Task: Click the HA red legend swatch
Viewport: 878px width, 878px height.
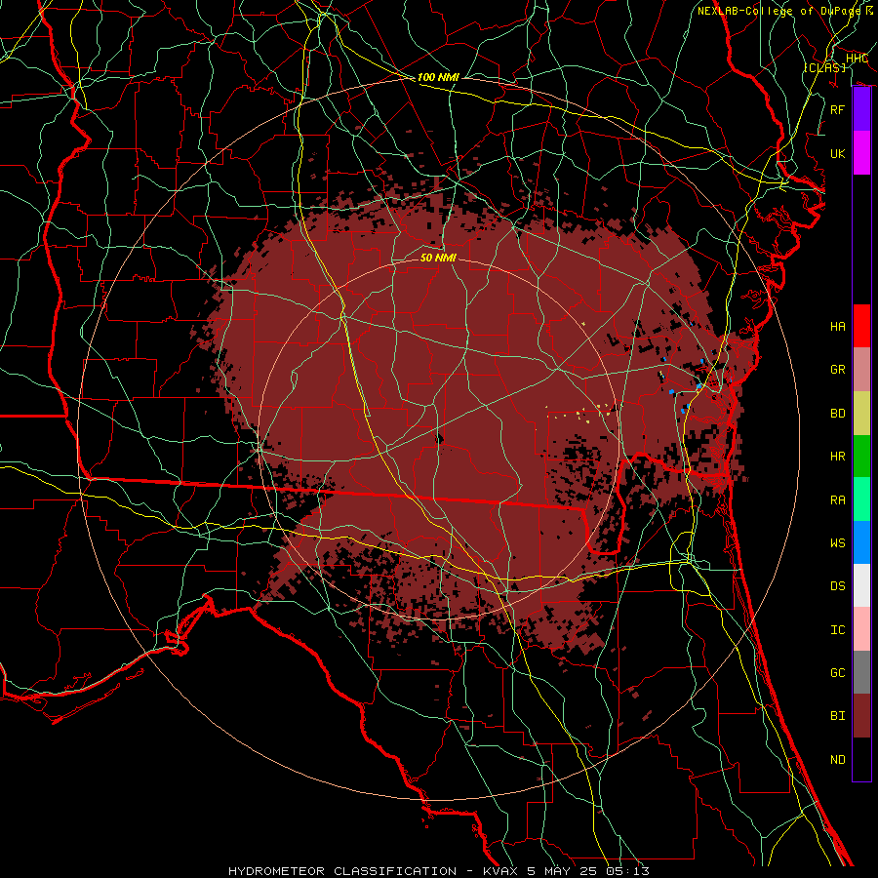Action: 861,326
